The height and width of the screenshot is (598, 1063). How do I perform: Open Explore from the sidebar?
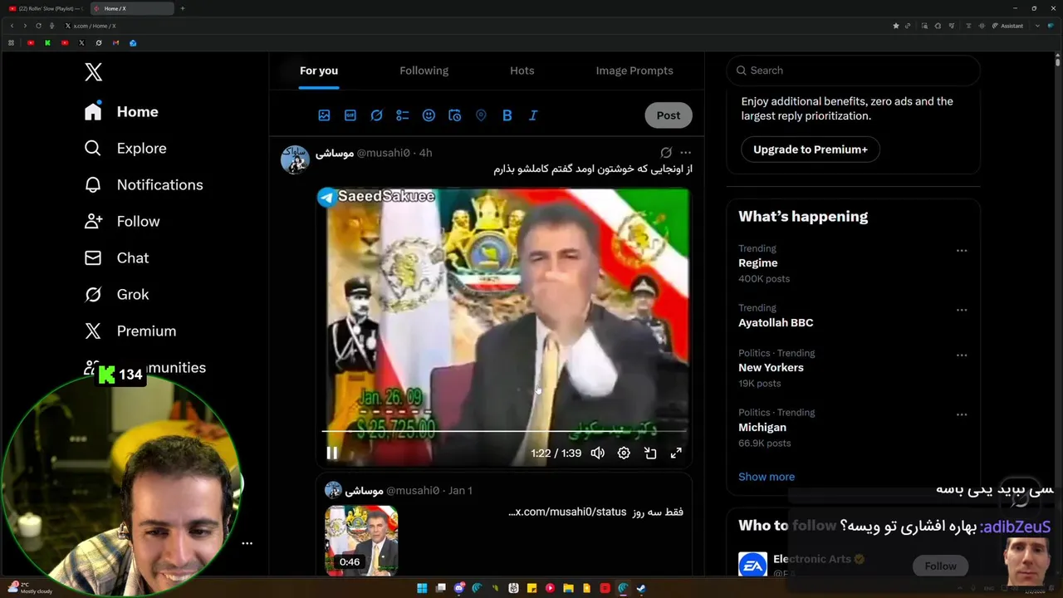125,148
